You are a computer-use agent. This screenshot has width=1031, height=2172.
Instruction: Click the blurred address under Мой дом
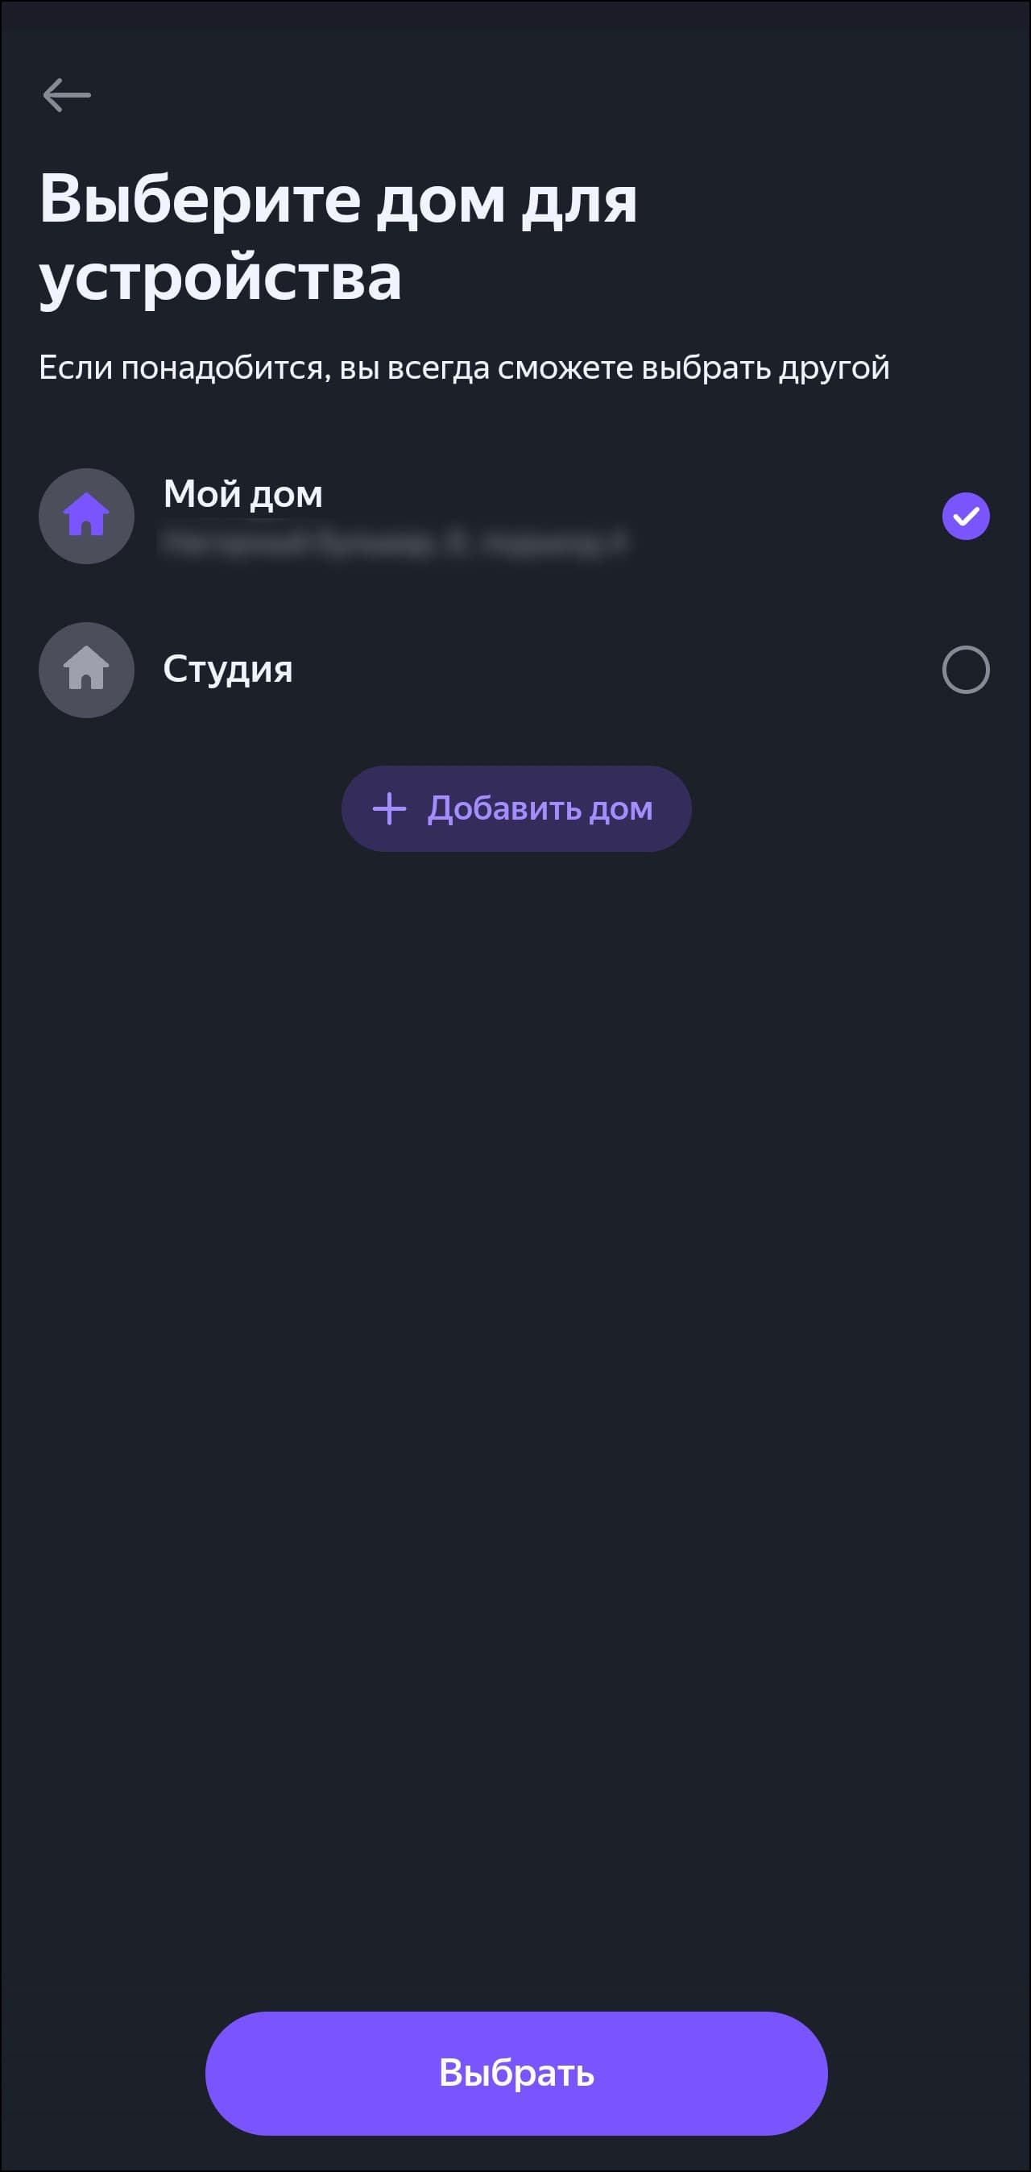coord(394,543)
